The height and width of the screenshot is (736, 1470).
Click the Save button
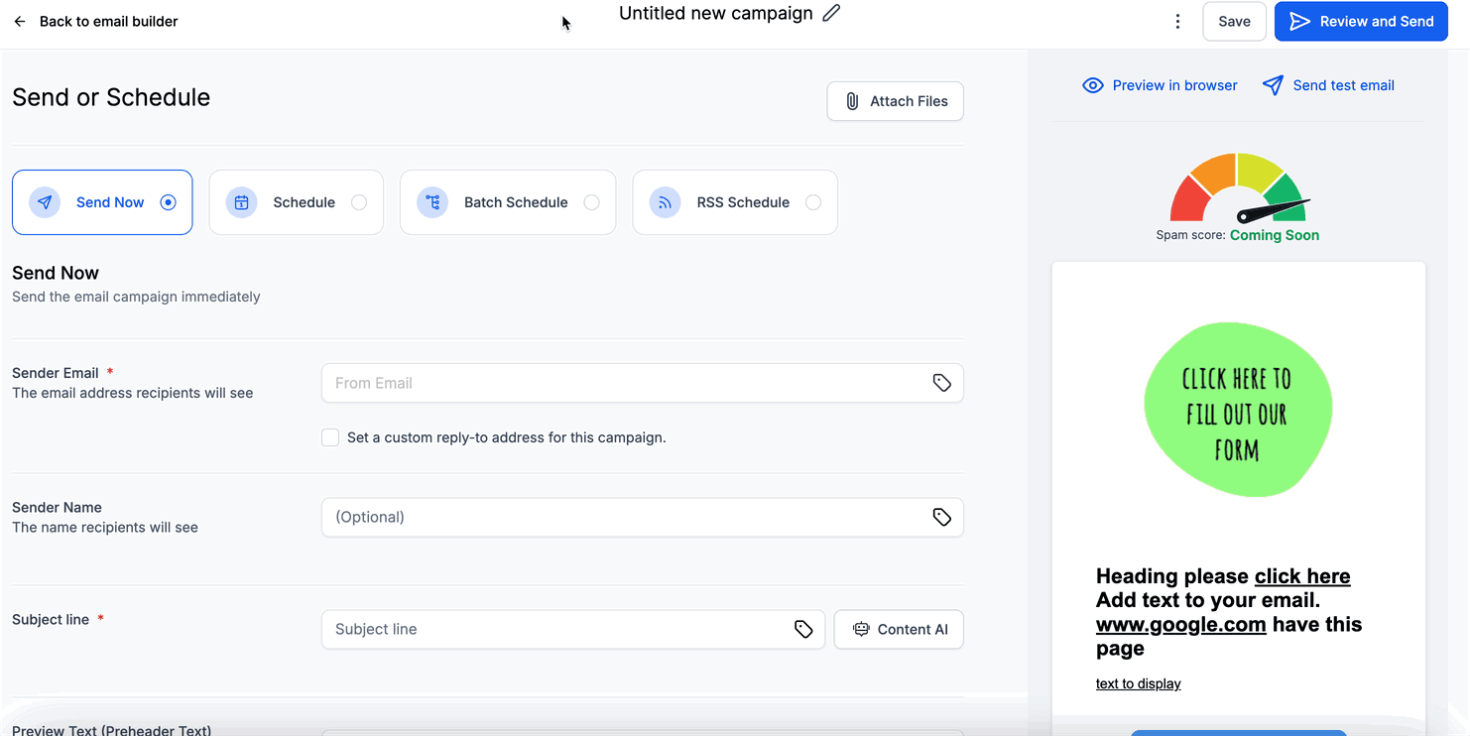tap(1234, 22)
